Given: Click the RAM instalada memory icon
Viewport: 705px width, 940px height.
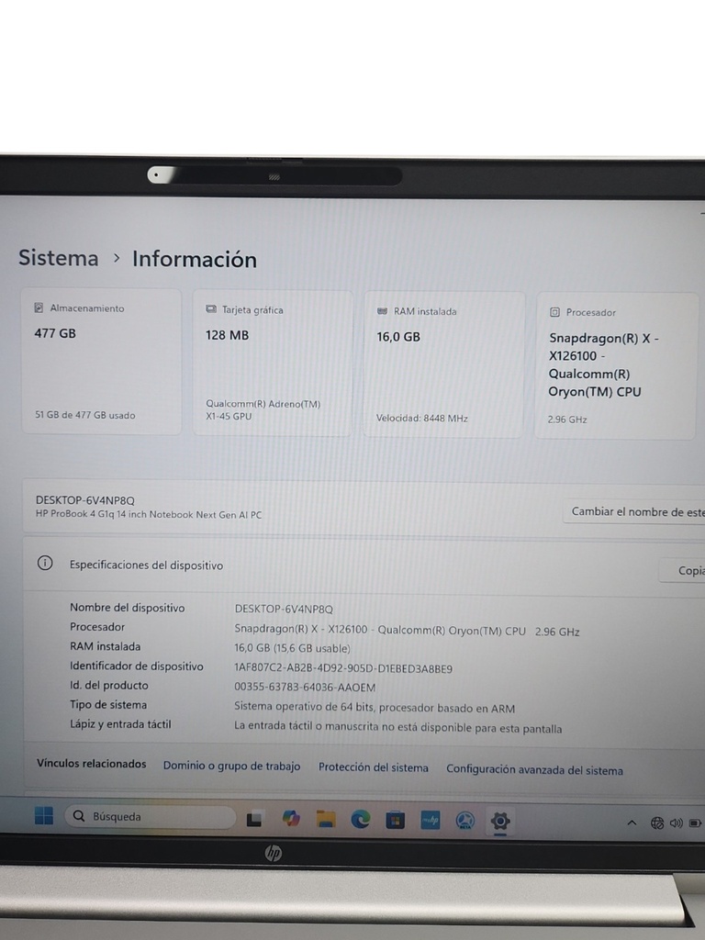Looking at the screenshot, I should coord(383,311).
